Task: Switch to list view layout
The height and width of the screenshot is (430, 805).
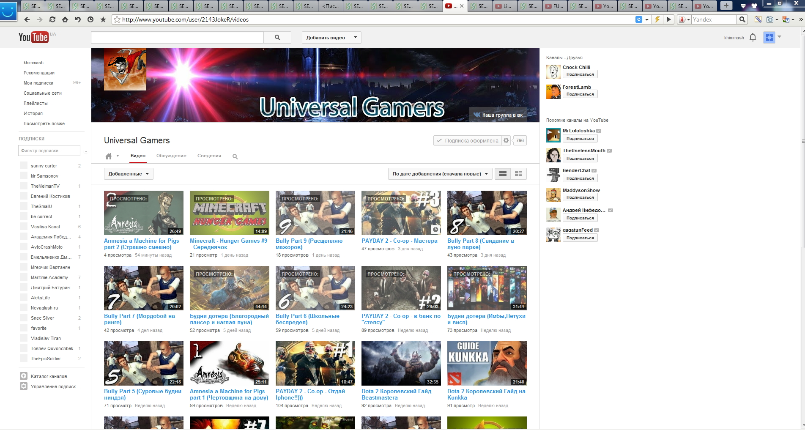Action: (518, 174)
